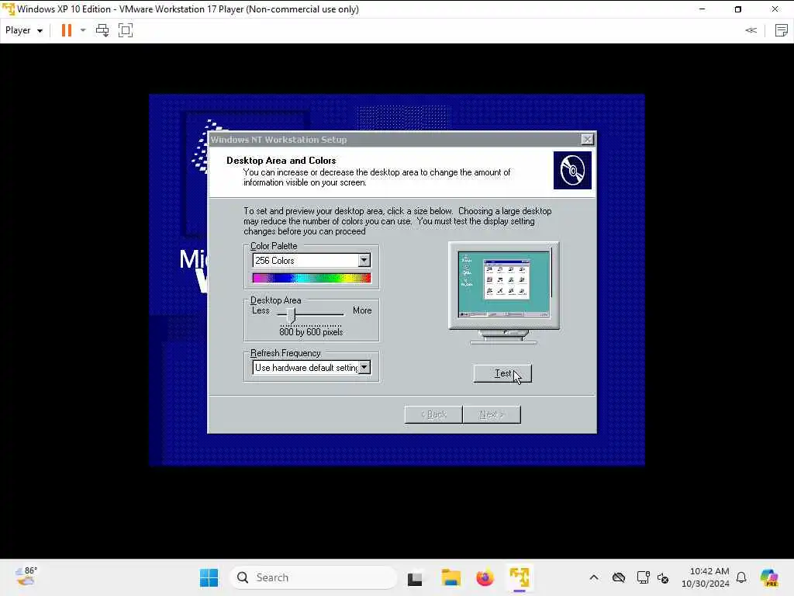Image resolution: width=794 pixels, height=596 pixels.
Task: Open Copilot preview taskbar icon
Action: 769,577
